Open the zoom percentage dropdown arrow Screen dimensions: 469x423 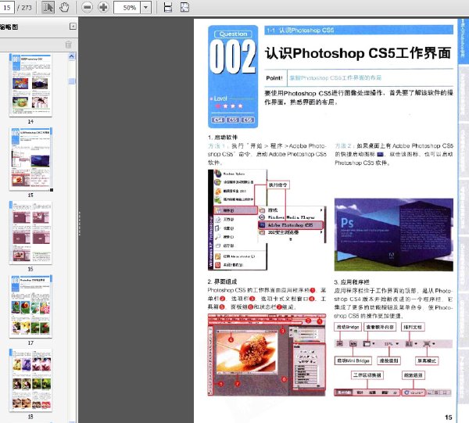click(145, 8)
